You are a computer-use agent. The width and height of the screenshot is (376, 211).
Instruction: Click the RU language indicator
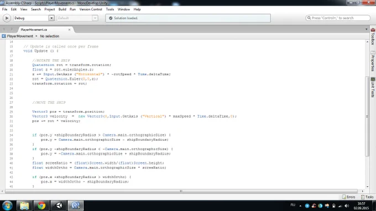293,205
